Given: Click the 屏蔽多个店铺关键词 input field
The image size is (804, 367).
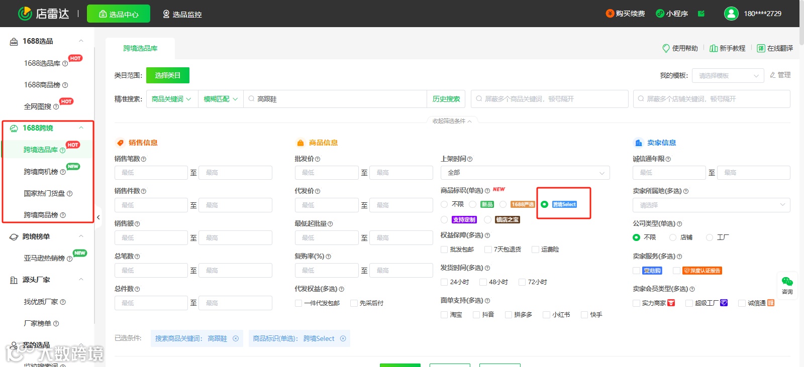Looking at the screenshot, I should (x=712, y=99).
